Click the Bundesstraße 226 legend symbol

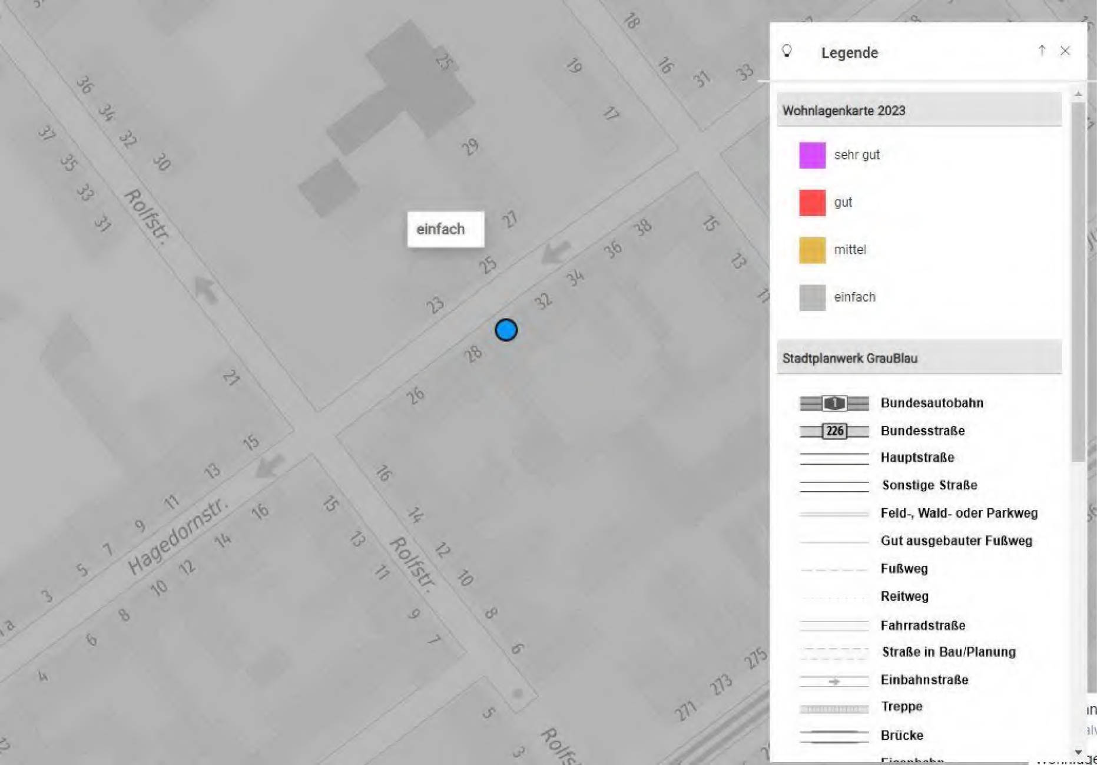834,431
